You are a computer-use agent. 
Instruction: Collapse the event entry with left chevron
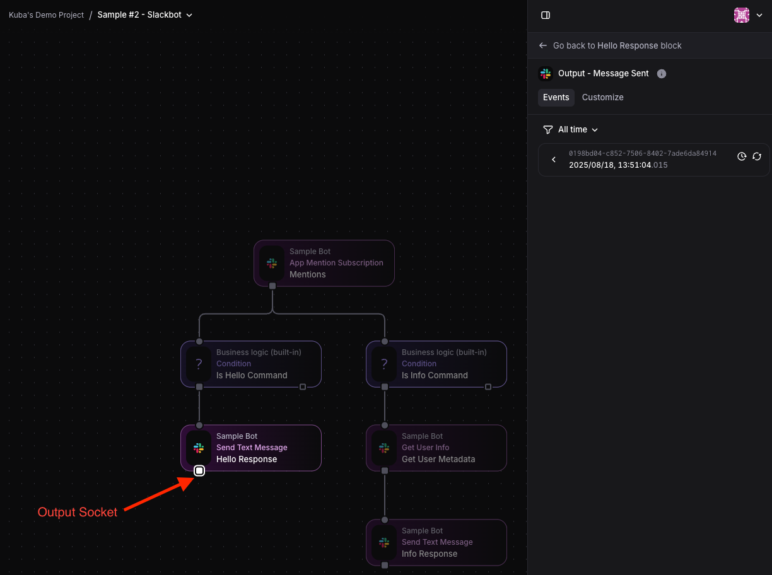[554, 160]
